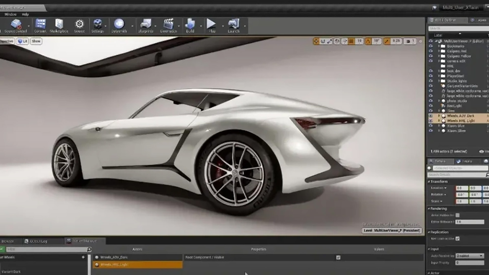
Task: Check the Root Component Visible checkbox
Action: pos(338,257)
